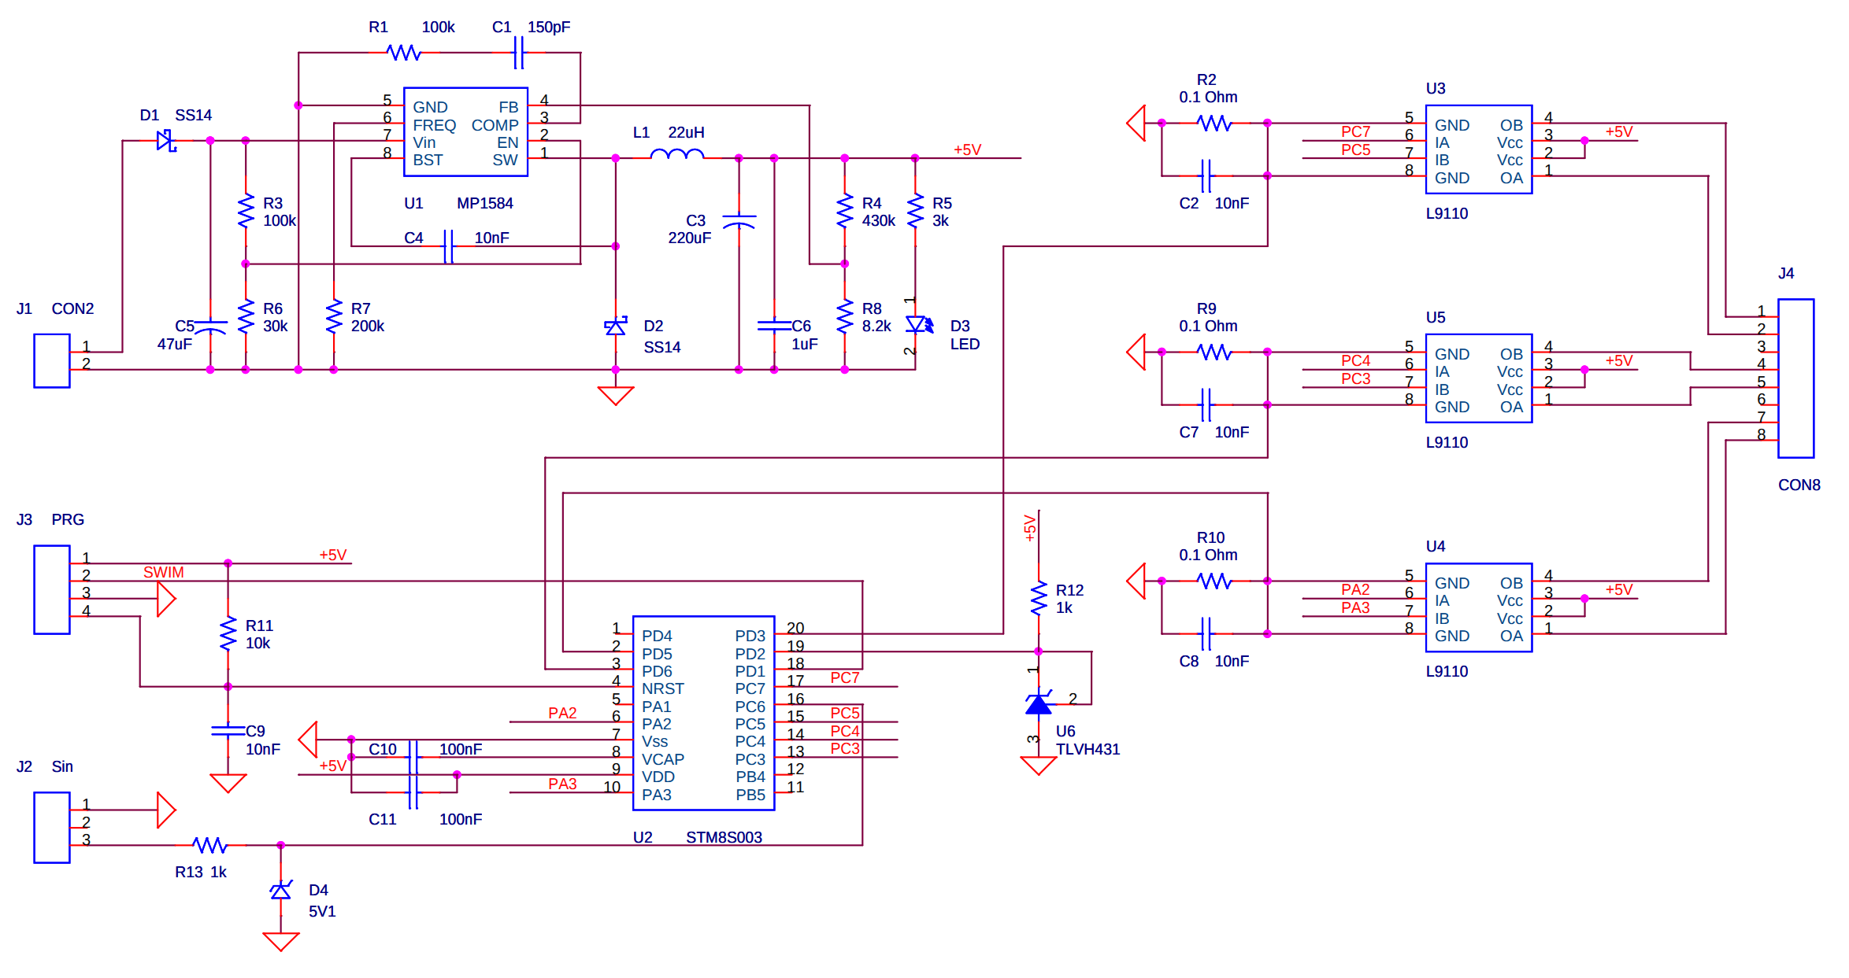This screenshot has width=1849, height=978.
Task: Select the J3 PRG connector block
Action: pyautogui.click(x=52, y=589)
